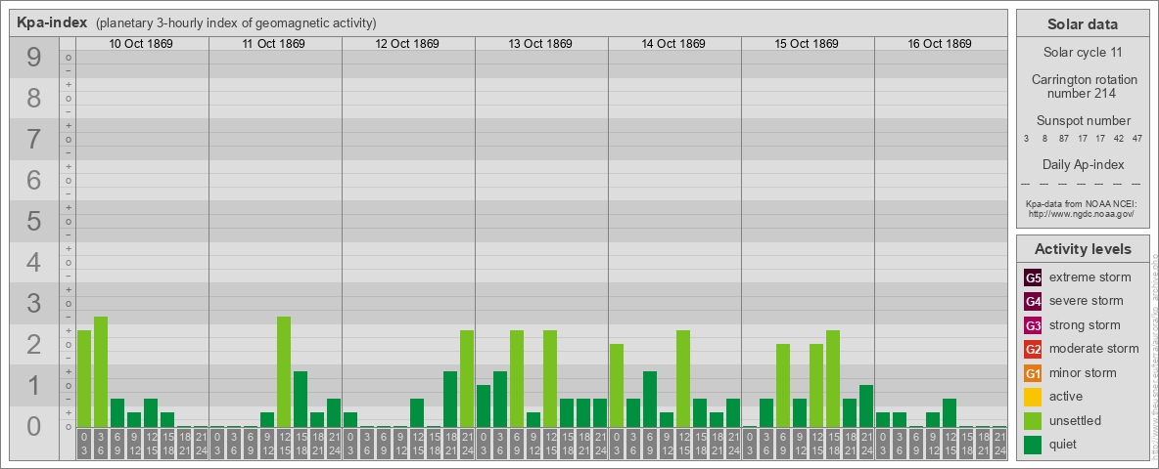Click the '6 9' hour label under 13 Oct

[517, 445]
